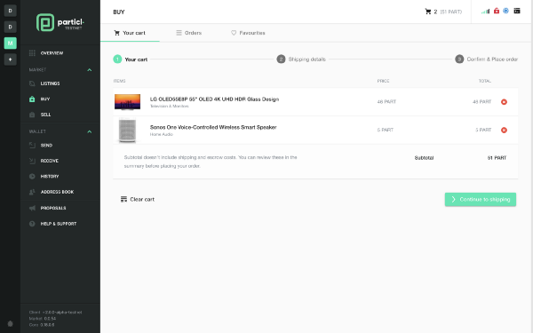This screenshot has height=333, width=533.
Task: Open History label in Wallet menu
Action: [x=50, y=177]
